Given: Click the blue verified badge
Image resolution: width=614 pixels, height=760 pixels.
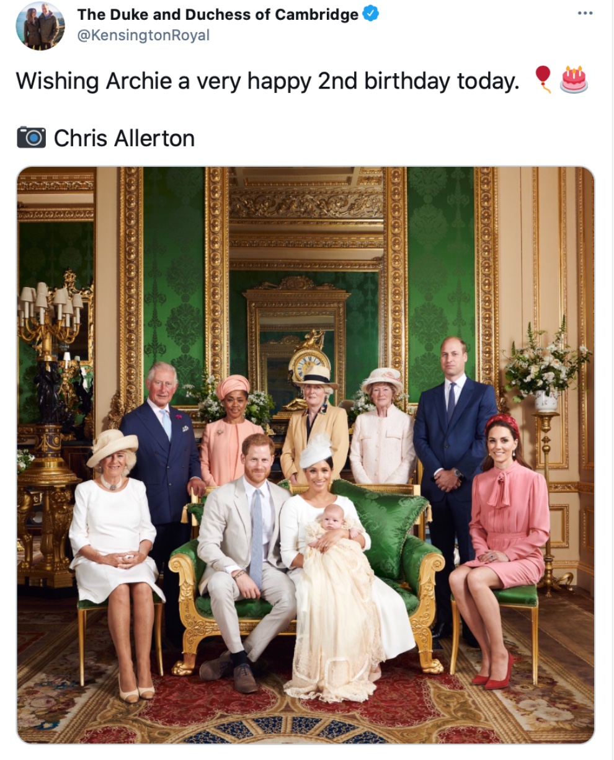Looking at the screenshot, I should (x=371, y=14).
